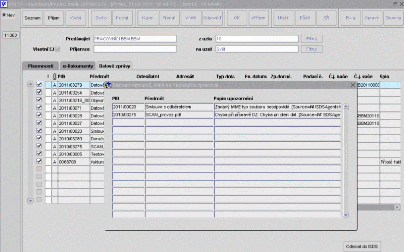Click the R-ka toolbar button
This screenshot has width=404, height=252.
click(x=350, y=18)
